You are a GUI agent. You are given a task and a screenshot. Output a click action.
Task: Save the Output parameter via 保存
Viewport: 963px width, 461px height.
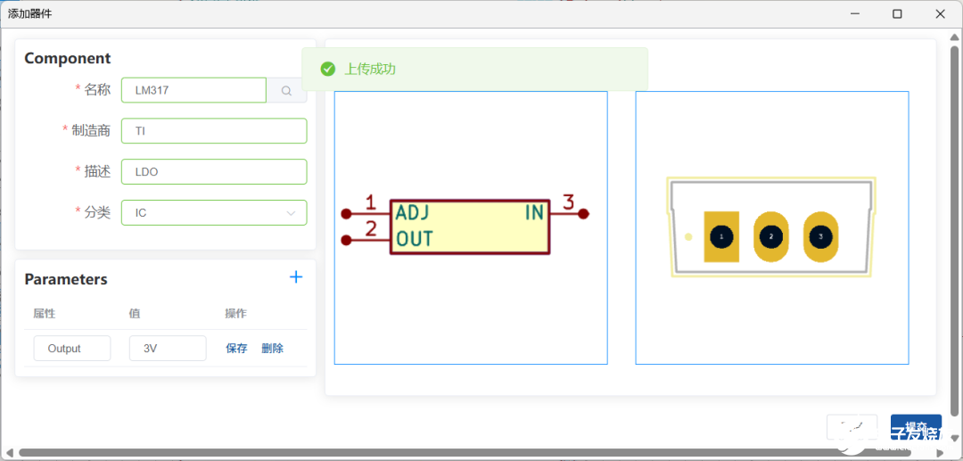[x=236, y=349]
